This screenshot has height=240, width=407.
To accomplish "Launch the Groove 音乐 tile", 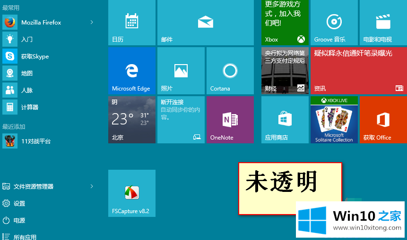I will pos(334,23).
